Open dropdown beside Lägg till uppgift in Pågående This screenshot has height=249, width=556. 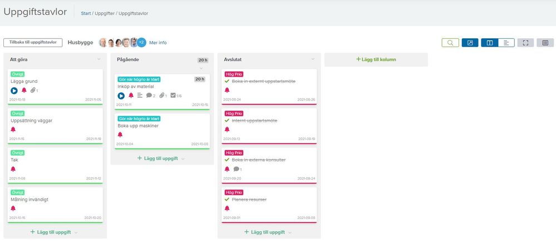click(x=183, y=158)
